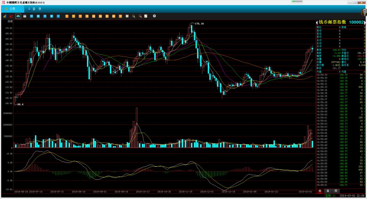The width and height of the screenshot is (367, 199).
Task: Select the orange 2-hour period icon
Action: pos(107,16)
